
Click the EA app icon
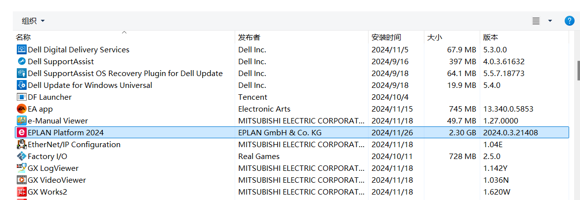pos(21,109)
